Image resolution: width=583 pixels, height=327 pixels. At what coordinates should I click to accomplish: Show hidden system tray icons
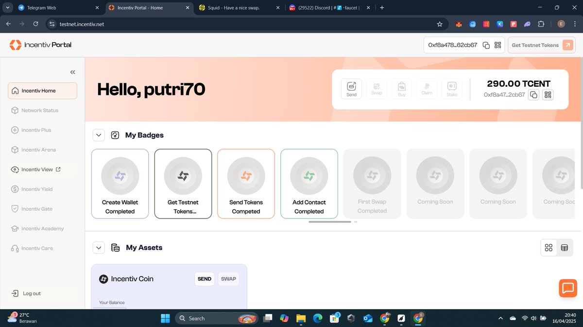[x=500, y=318]
